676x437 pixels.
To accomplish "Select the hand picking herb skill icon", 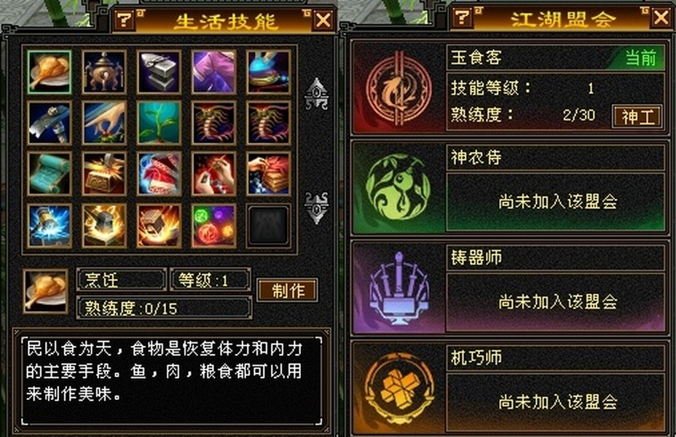I will [104, 123].
